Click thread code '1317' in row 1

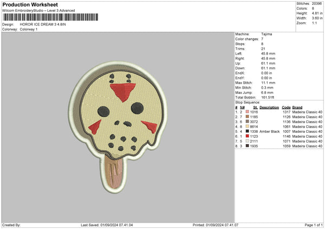click(x=287, y=112)
